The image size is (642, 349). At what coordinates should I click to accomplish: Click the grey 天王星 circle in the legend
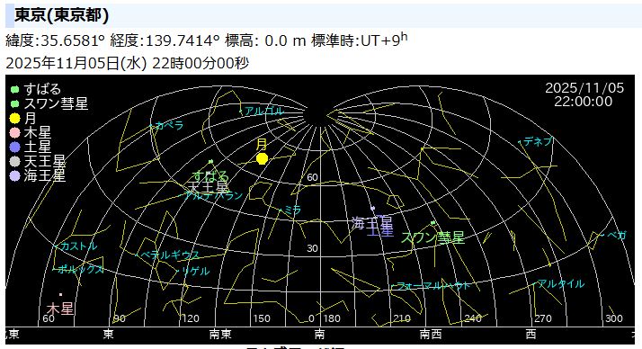point(14,161)
